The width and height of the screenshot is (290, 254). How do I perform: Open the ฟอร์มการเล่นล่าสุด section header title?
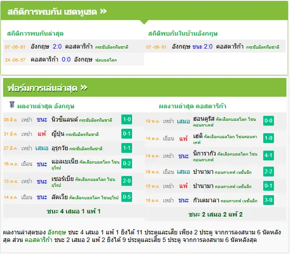coord(42,88)
